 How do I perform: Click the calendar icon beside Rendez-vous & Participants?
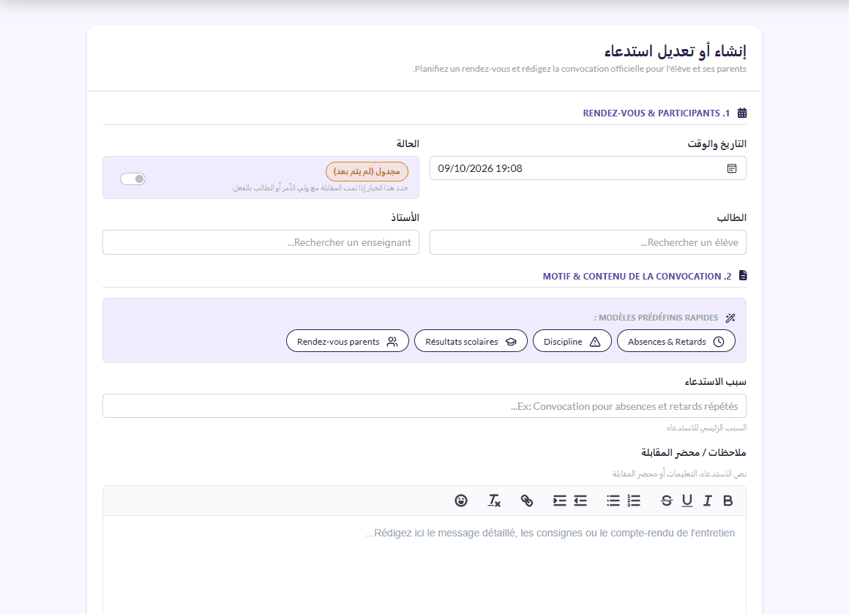[x=742, y=113]
